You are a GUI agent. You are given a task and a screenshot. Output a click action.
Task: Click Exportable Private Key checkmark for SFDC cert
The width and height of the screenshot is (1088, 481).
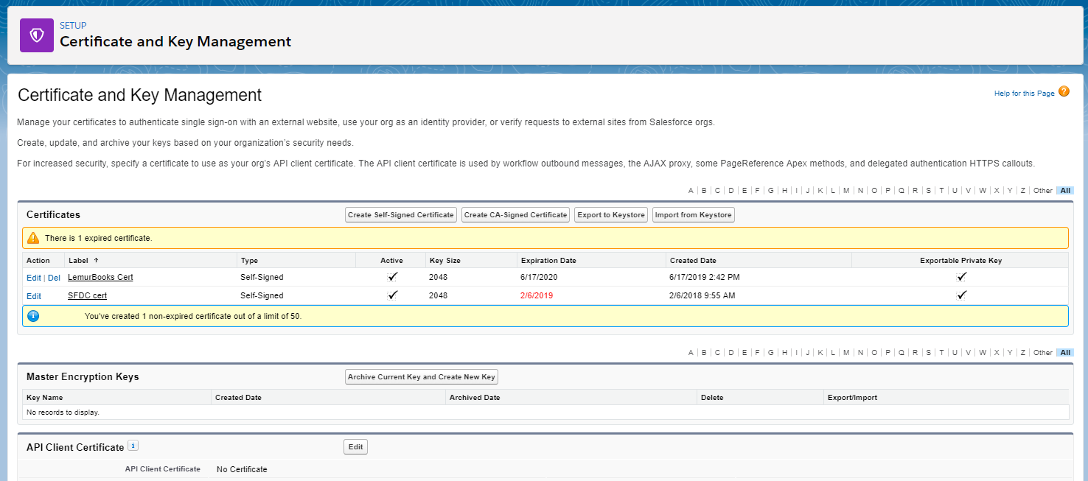point(961,295)
